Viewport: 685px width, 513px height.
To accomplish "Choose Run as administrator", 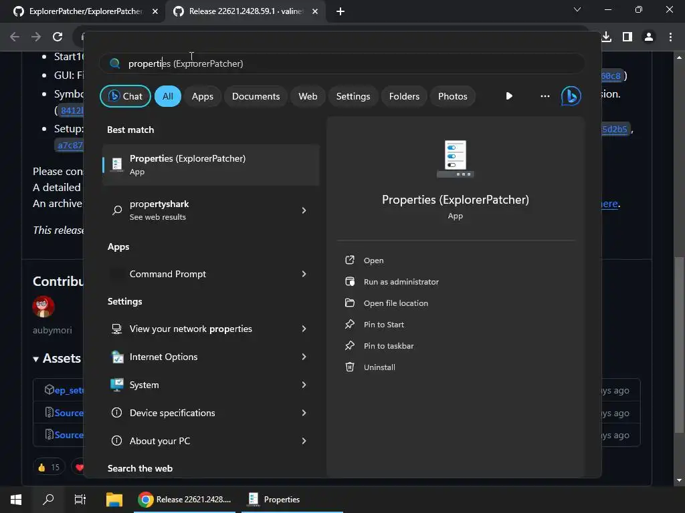I will tap(401, 282).
